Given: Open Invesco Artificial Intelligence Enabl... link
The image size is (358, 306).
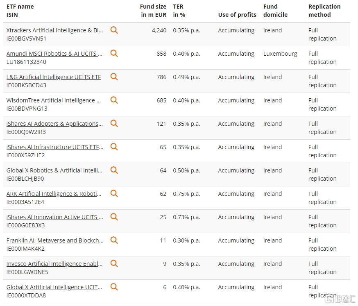Looking at the screenshot, I should pos(54,264).
